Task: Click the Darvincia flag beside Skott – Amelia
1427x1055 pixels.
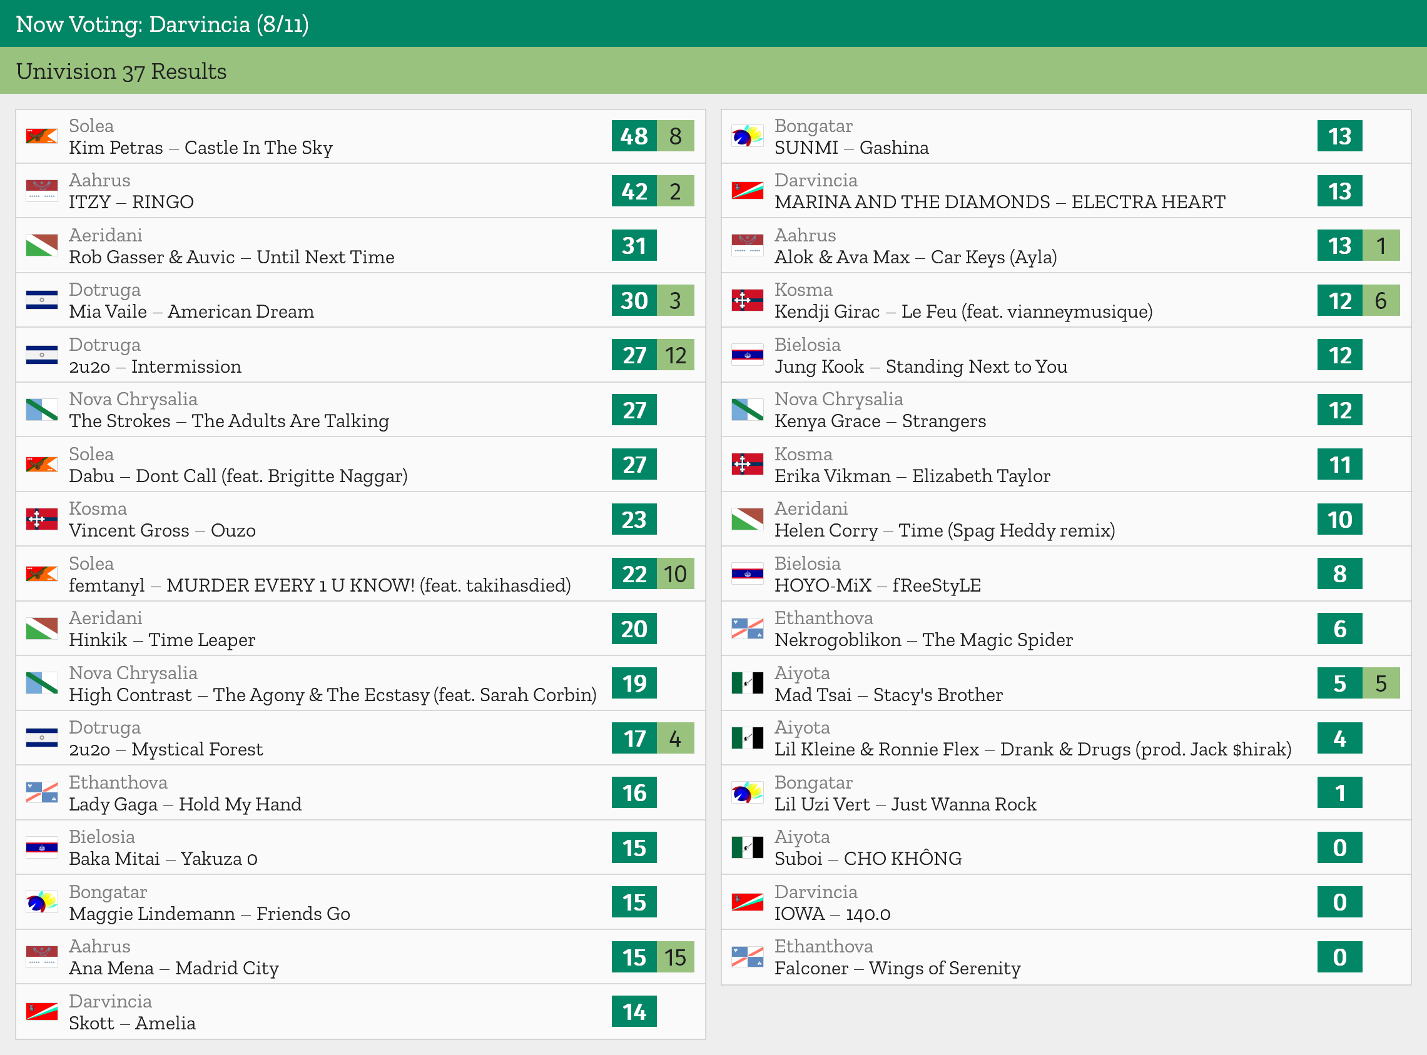Action: [x=41, y=1012]
